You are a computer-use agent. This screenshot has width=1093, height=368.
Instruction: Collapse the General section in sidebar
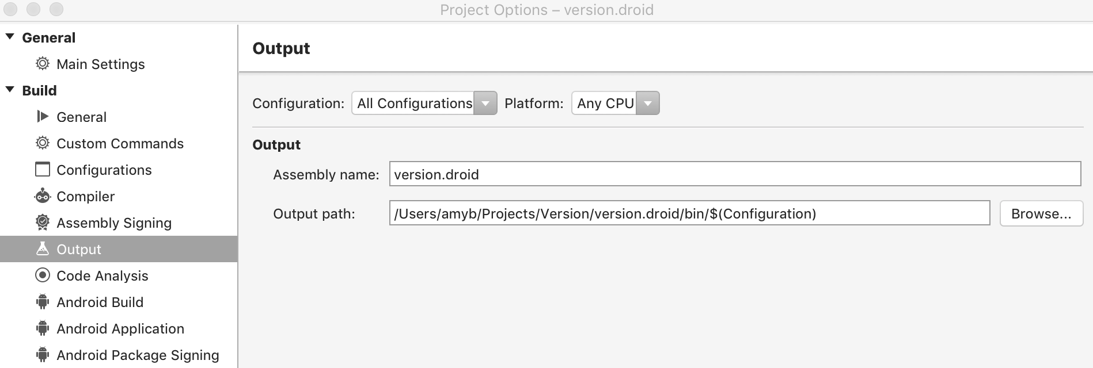tap(10, 36)
